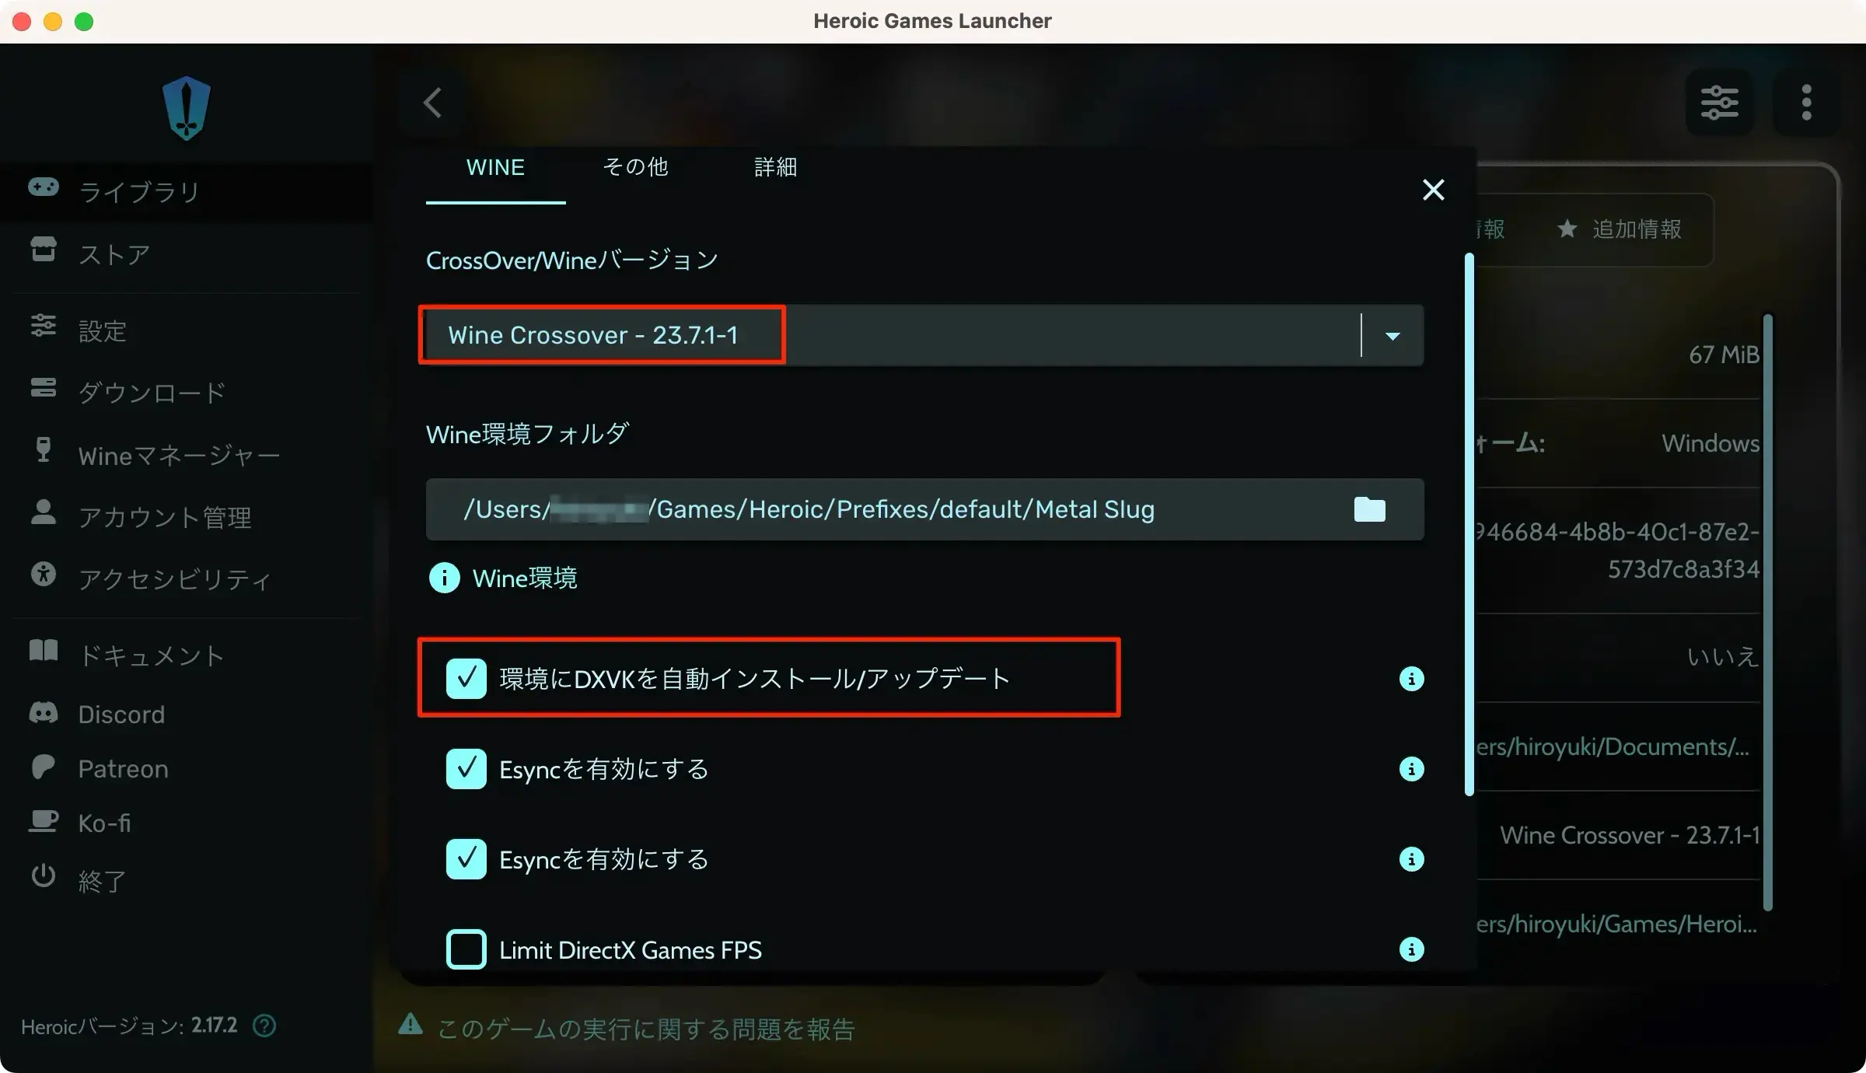Screen dimensions: 1866x1073
Task: Open the Patreon link
Action: pos(187,768)
